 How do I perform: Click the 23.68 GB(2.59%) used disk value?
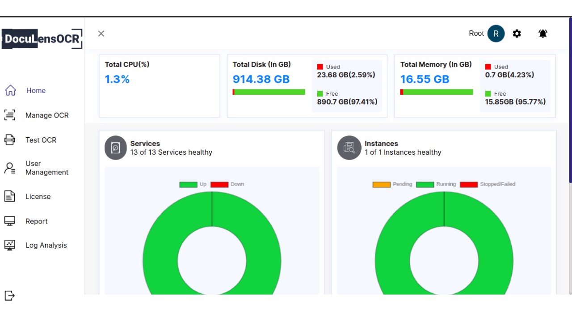346,75
